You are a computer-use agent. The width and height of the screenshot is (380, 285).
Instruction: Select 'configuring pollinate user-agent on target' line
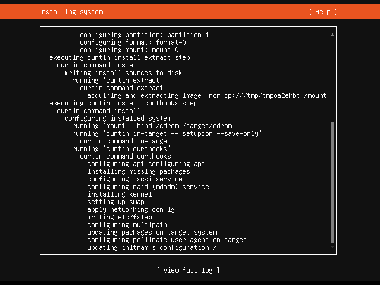click(x=167, y=240)
